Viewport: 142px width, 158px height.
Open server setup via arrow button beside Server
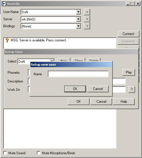tap(87, 19)
